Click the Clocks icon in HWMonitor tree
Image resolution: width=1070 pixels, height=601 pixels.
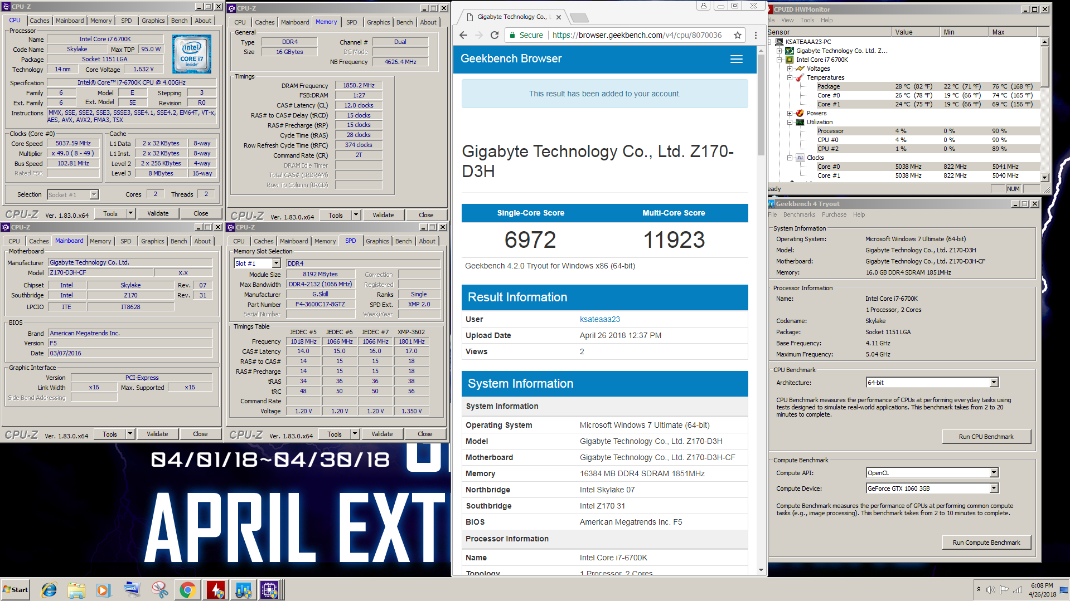pyautogui.click(x=800, y=158)
